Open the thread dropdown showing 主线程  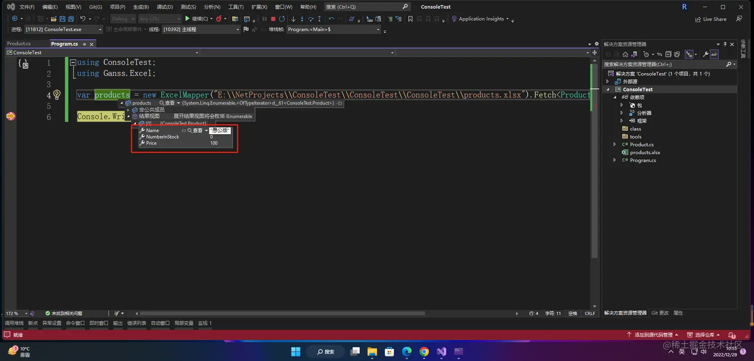pos(201,29)
